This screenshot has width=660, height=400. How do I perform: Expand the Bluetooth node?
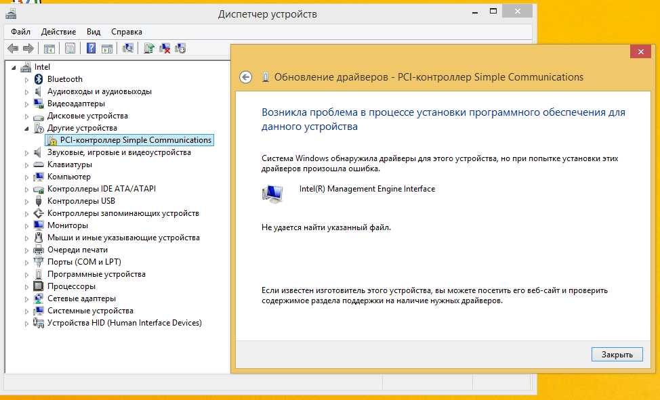[x=26, y=79]
